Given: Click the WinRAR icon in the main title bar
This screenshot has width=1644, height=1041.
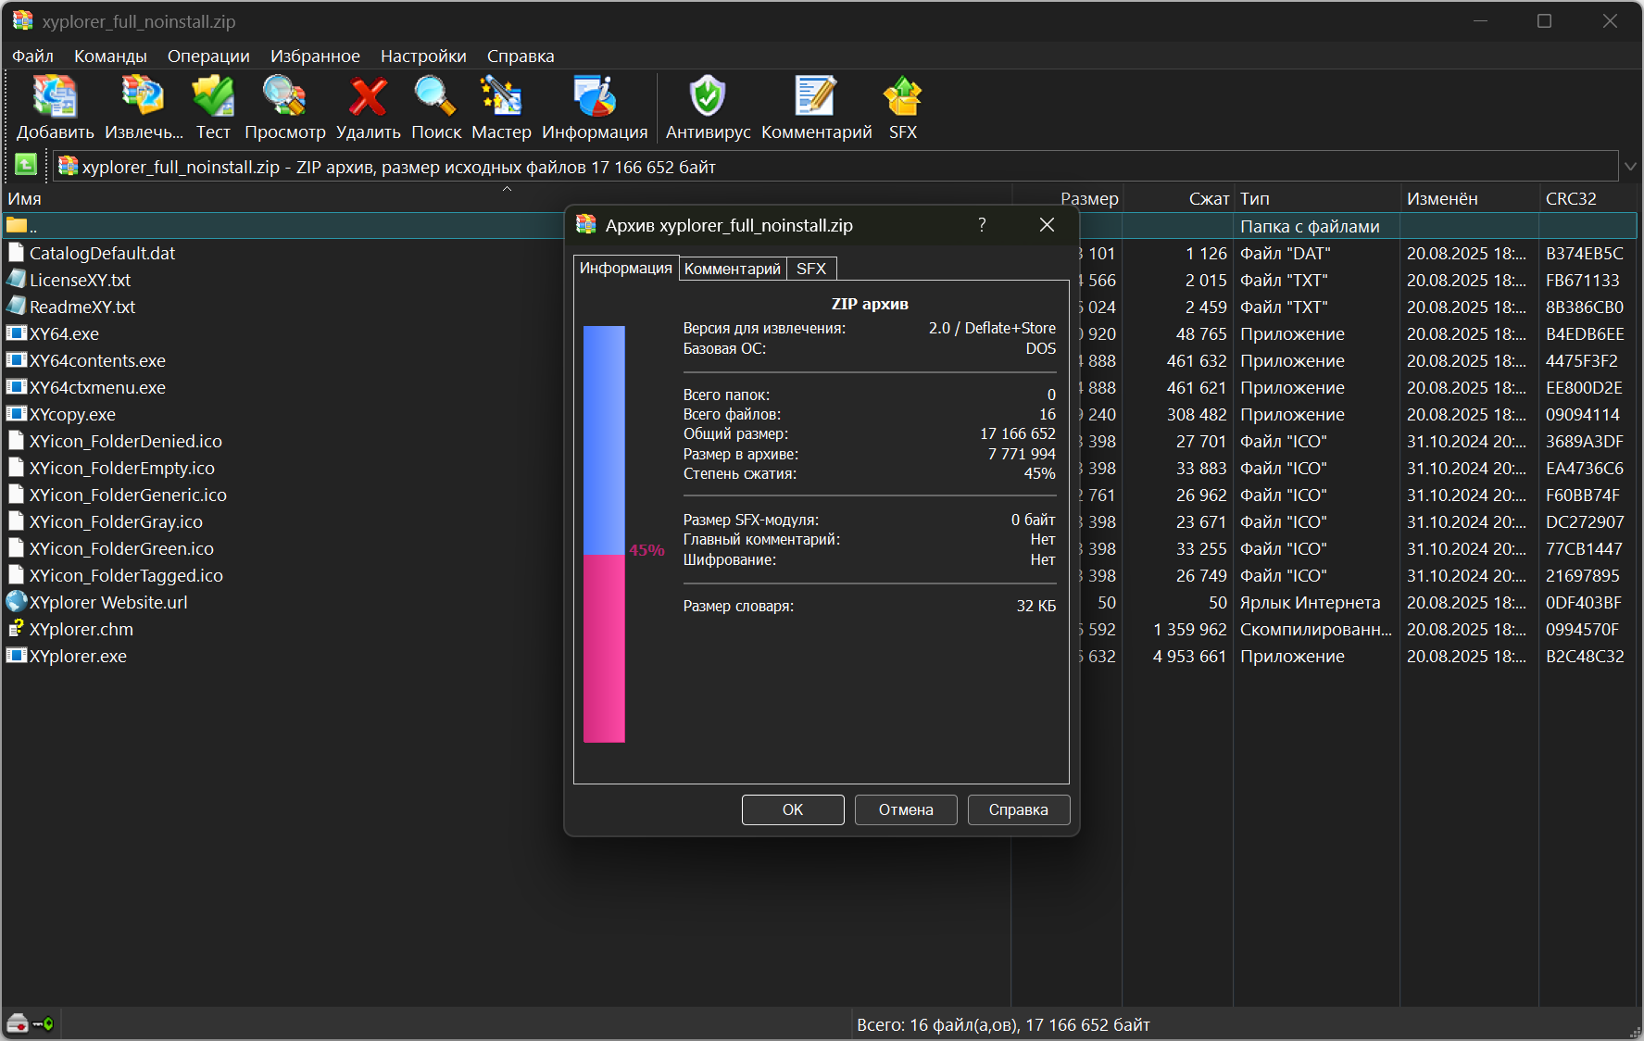Looking at the screenshot, I should point(22,20).
